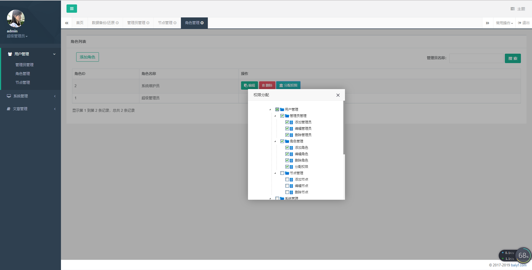Screen dimensions: 532x270
Task: Click the tabs scroll-left double arrow
Action: coord(66,23)
